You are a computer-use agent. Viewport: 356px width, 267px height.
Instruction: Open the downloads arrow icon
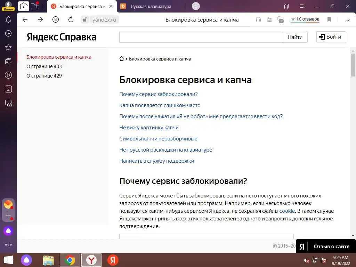(x=348, y=20)
